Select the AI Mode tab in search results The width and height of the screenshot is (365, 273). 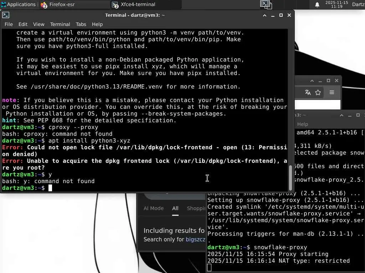click(154, 208)
